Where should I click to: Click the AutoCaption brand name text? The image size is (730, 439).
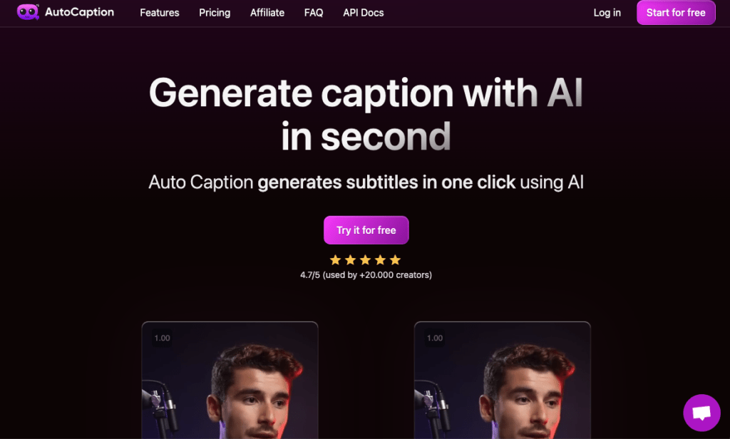79,12
